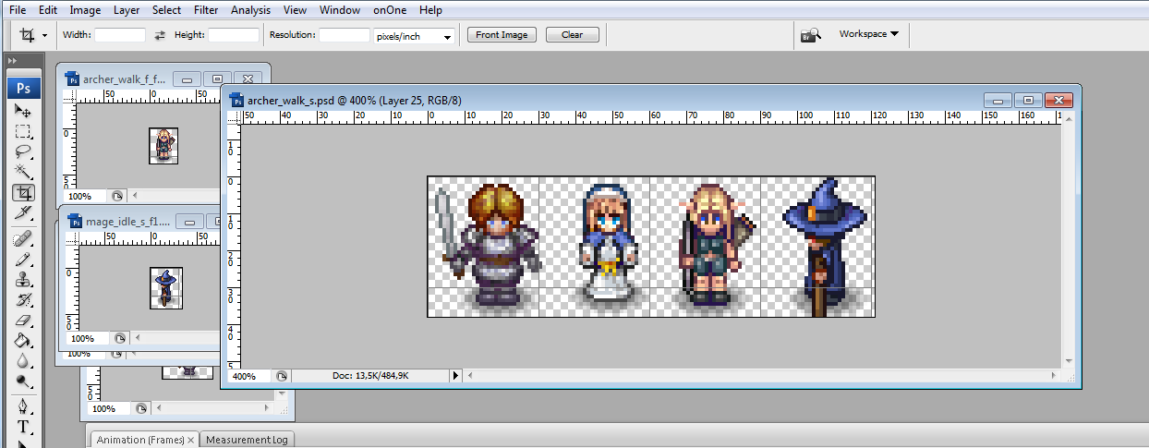Open the Edit menu

(x=49, y=10)
